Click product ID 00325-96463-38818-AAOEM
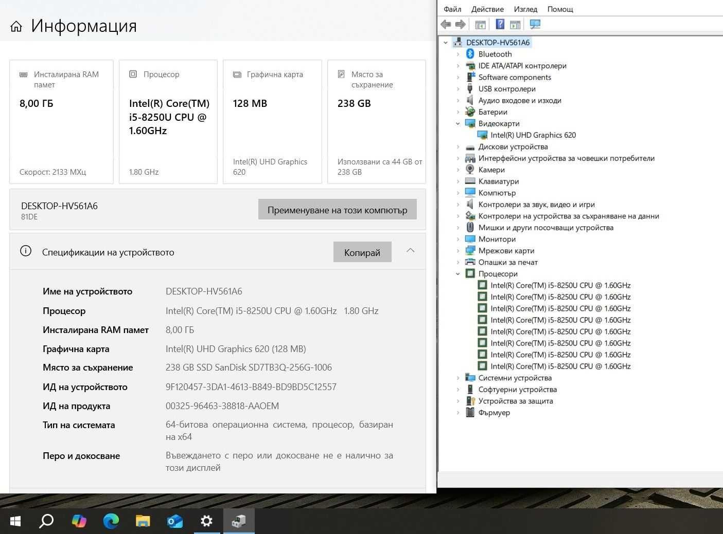This screenshot has height=534, width=723. 222,406
